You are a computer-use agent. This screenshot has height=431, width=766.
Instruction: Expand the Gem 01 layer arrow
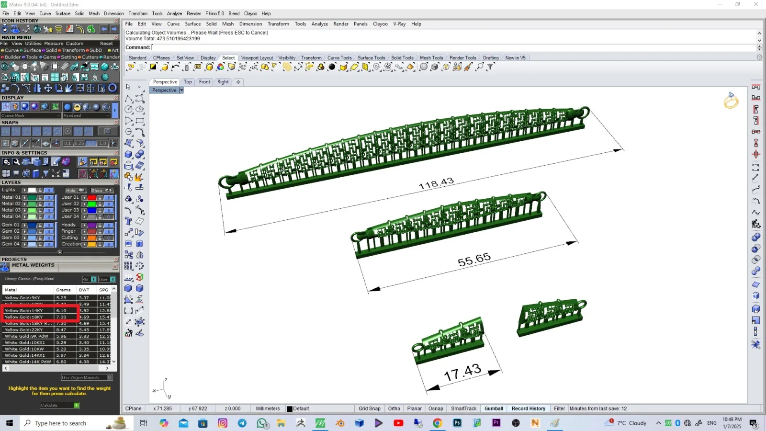pos(24,225)
